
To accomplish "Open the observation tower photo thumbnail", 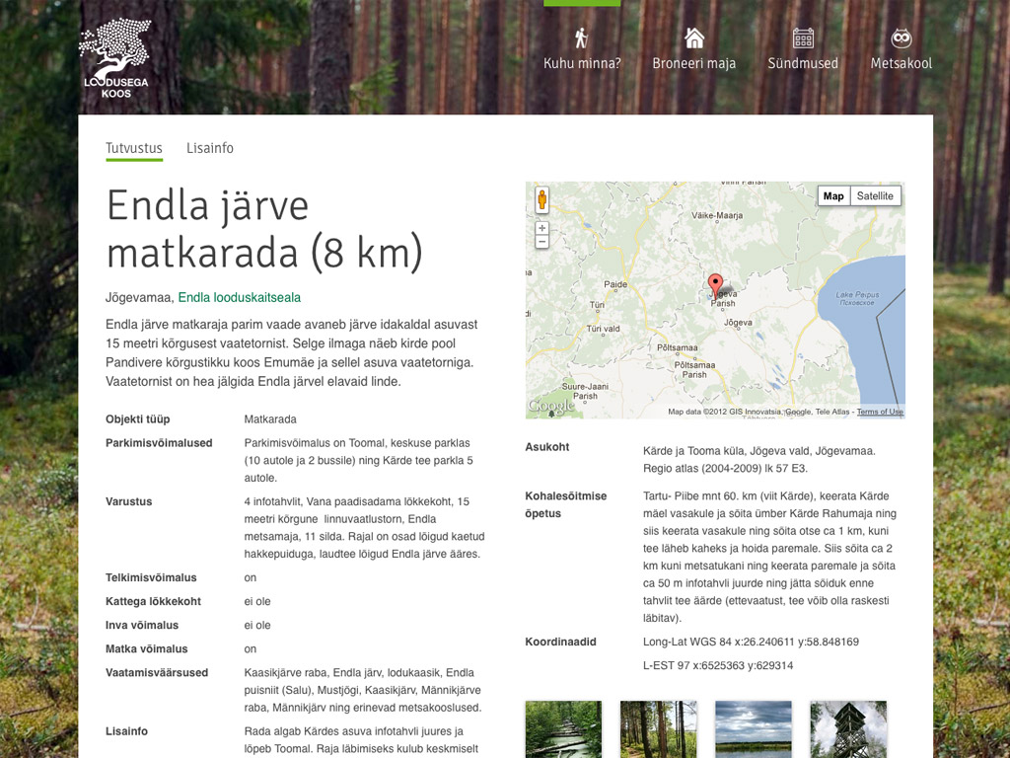I will [848, 729].
